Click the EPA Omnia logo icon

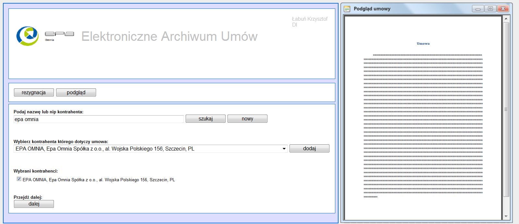tap(27, 36)
